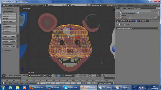Open the Modifiers wrench tab
Screen dimensions: 161x90
136,21
